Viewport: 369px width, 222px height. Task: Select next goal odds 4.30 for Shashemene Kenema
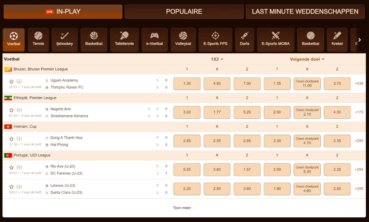pos(337,112)
